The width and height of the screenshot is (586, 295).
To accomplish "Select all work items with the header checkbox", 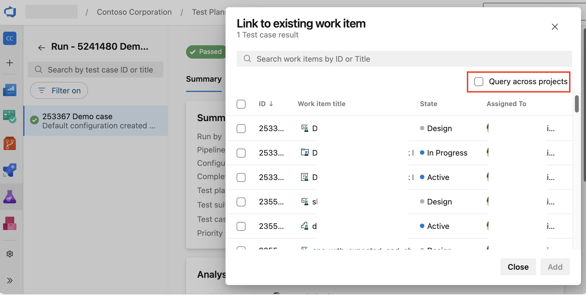I will [x=241, y=104].
